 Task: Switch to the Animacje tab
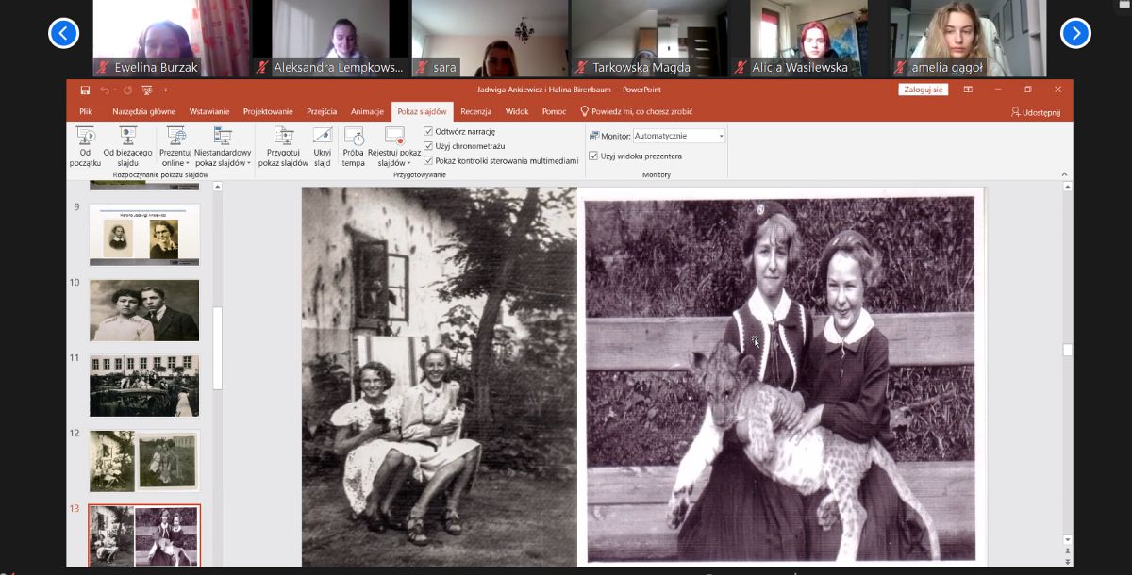tap(367, 111)
